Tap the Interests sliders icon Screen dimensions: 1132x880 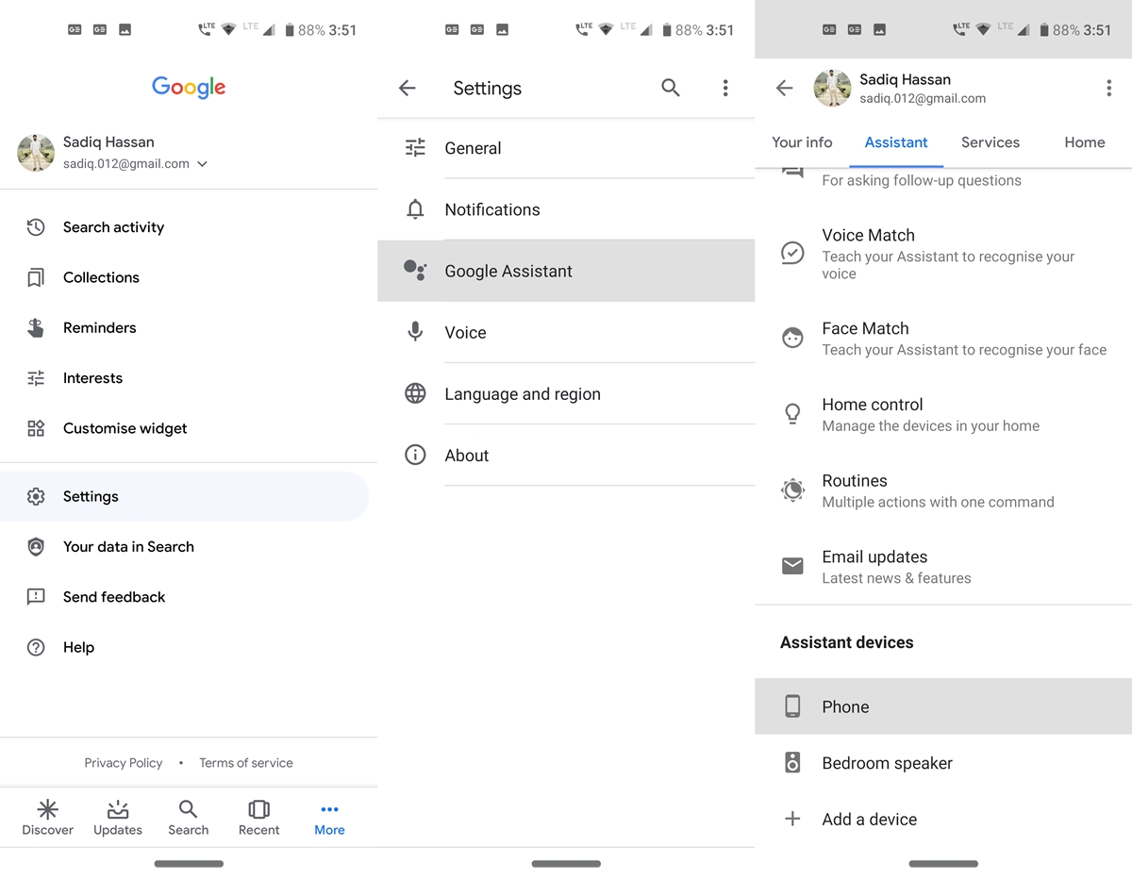[36, 378]
